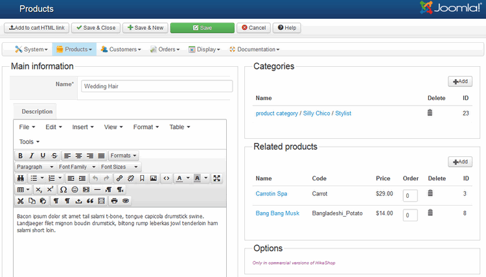Switch editor to fullscreen mode
The image size is (486, 277).
click(217, 178)
